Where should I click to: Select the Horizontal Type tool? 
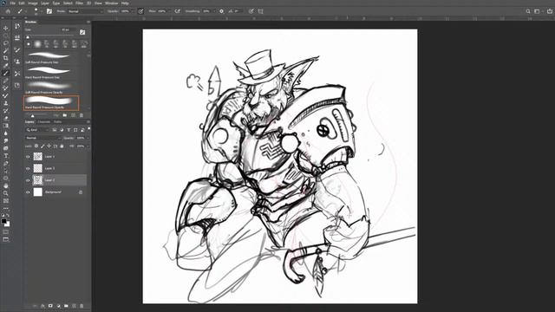[x=6, y=156]
